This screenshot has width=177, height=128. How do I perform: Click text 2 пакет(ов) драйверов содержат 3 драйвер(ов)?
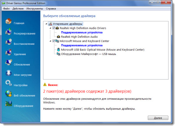(x=87, y=91)
